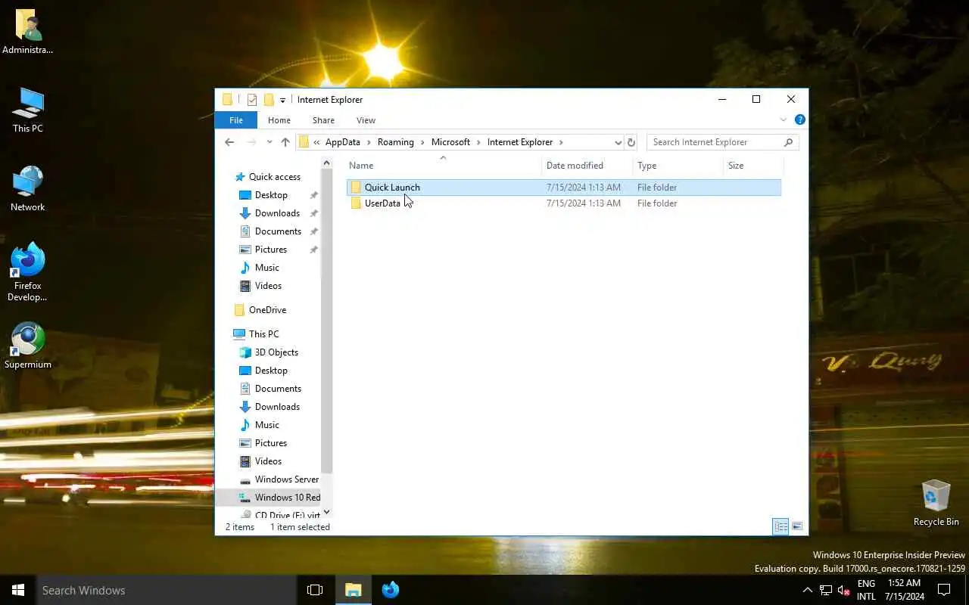969x605 pixels.
Task: Switch to the Home ribbon tab
Action: click(x=279, y=120)
